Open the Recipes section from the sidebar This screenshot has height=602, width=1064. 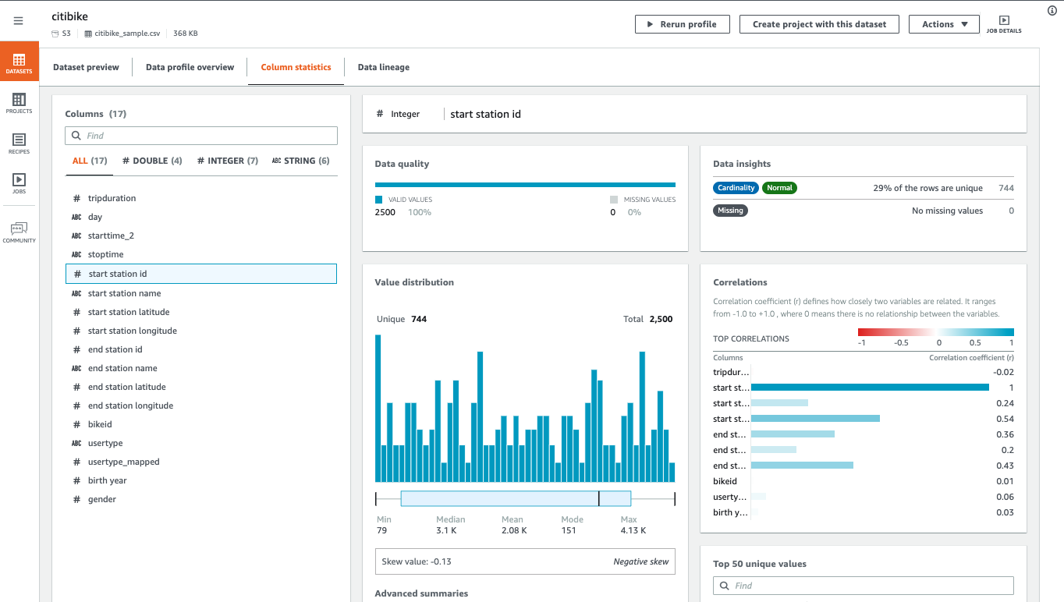(19, 143)
